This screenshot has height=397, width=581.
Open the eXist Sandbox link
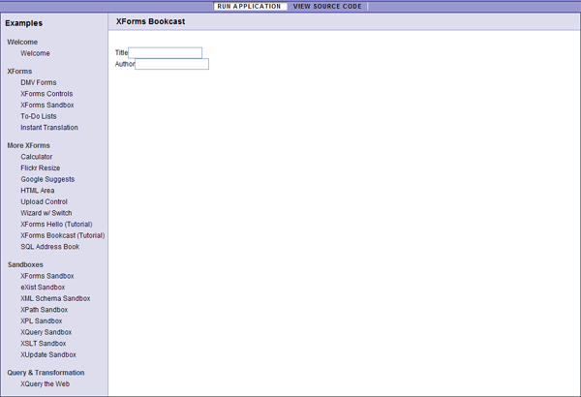click(43, 288)
